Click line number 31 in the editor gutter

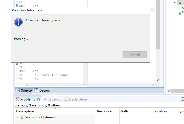(x=20, y=75)
